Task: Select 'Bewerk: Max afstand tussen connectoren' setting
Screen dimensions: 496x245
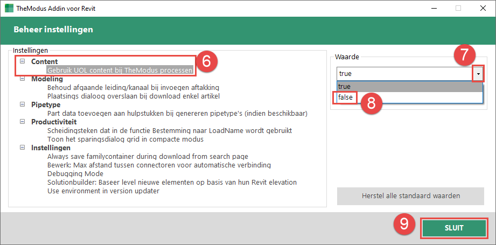Action: pyautogui.click(x=159, y=165)
